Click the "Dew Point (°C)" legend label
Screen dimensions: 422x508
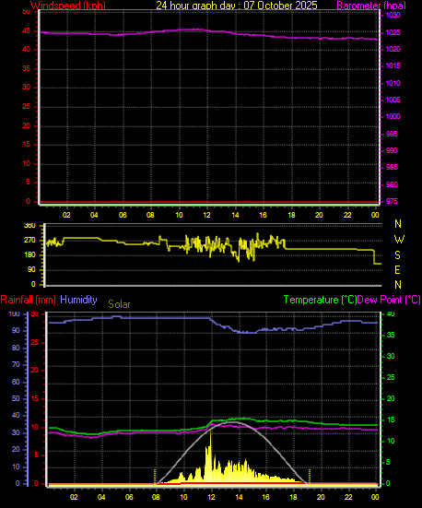[389, 300]
